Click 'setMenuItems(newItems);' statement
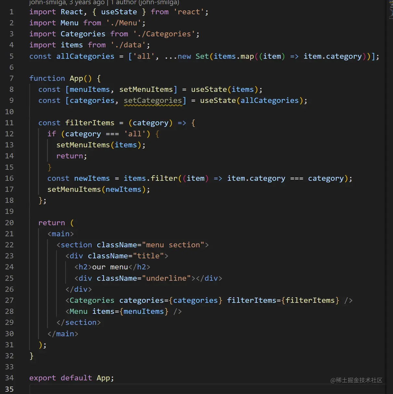Screen dimensions: 393x394 pyautogui.click(x=99, y=190)
